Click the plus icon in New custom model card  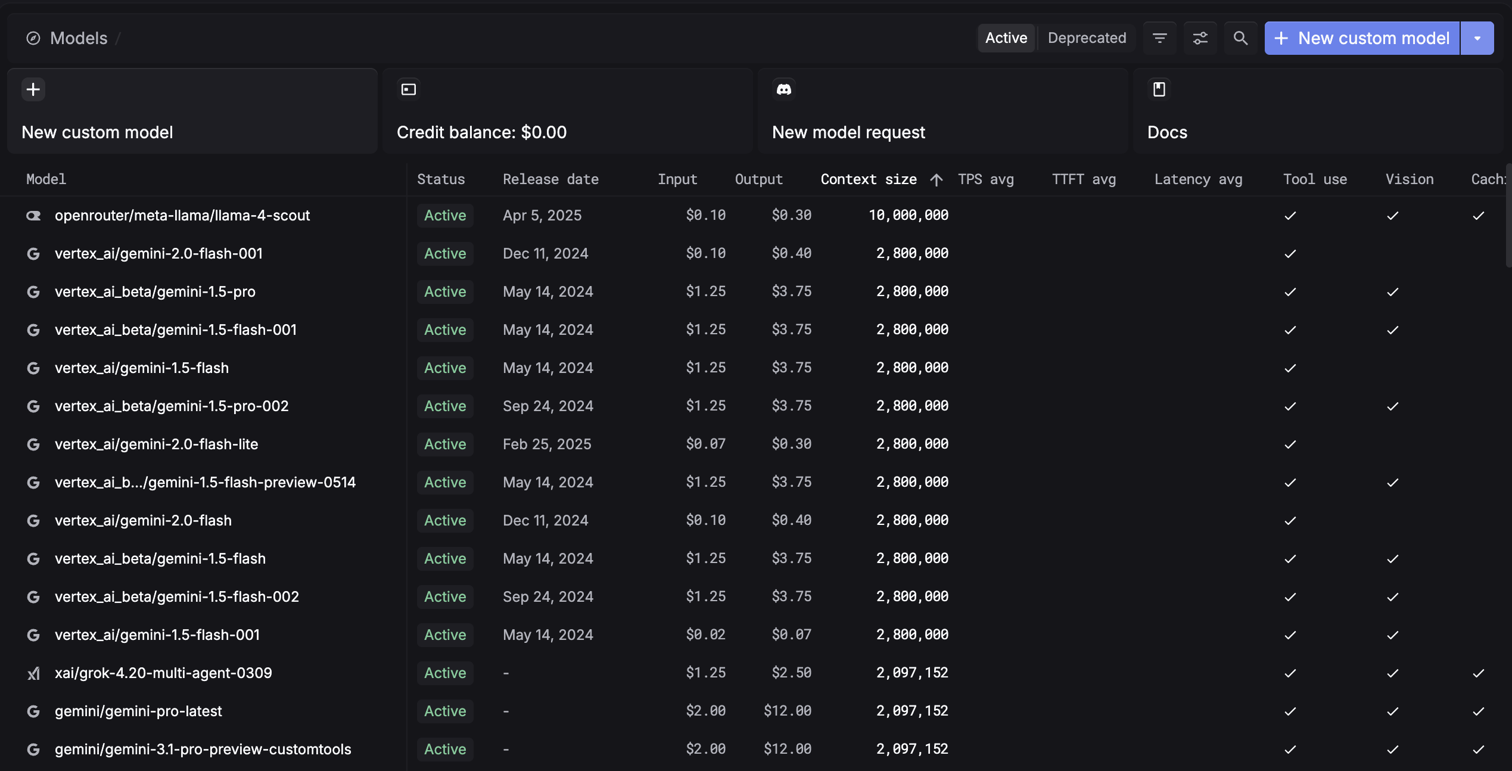click(33, 89)
